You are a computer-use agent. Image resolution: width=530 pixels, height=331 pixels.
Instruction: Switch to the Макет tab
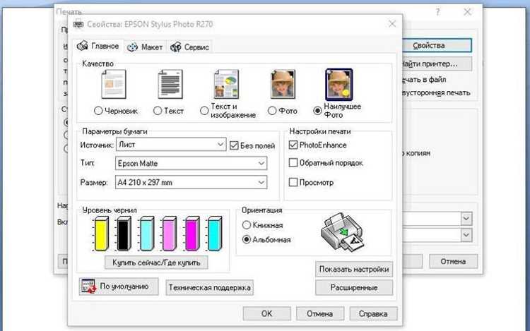pos(145,47)
